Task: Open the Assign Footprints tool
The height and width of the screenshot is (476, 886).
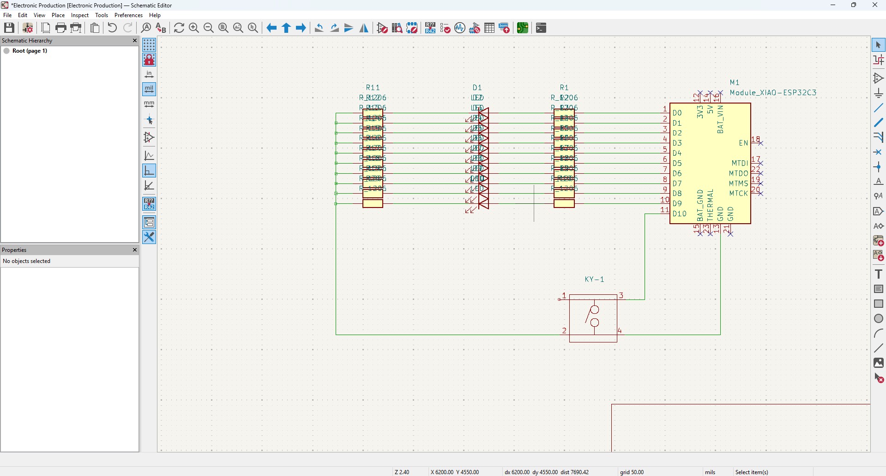Action: point(475,28)
